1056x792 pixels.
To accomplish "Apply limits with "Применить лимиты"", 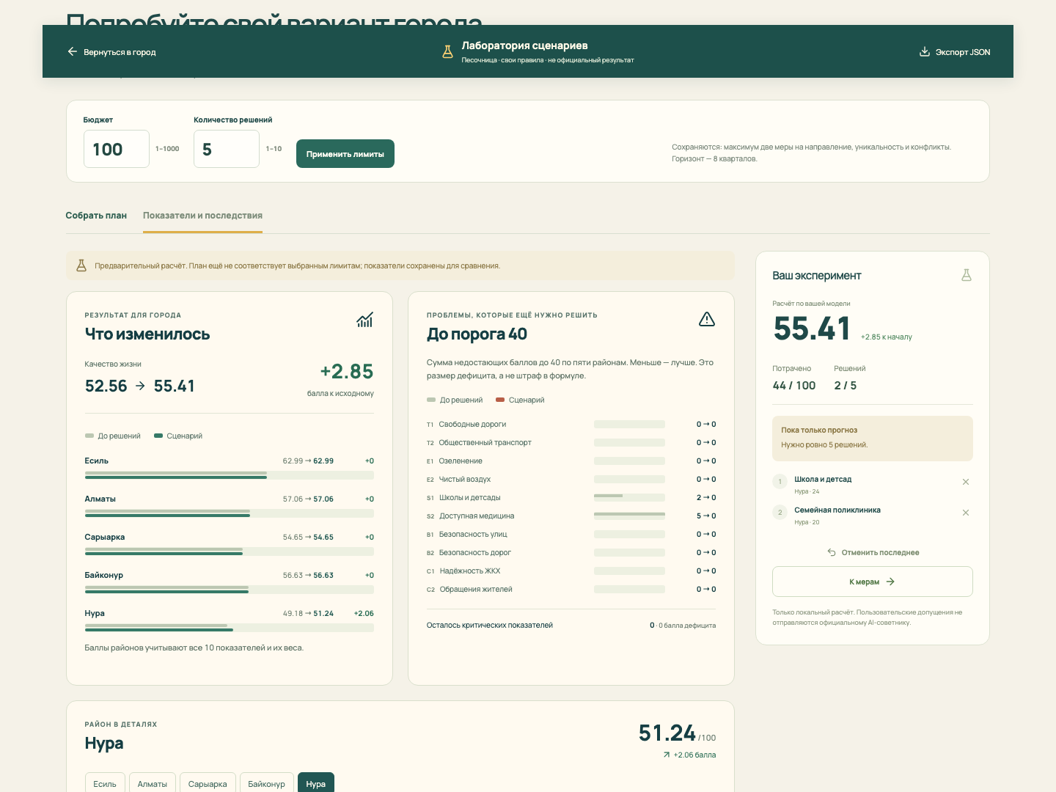I will click(345, 154).
